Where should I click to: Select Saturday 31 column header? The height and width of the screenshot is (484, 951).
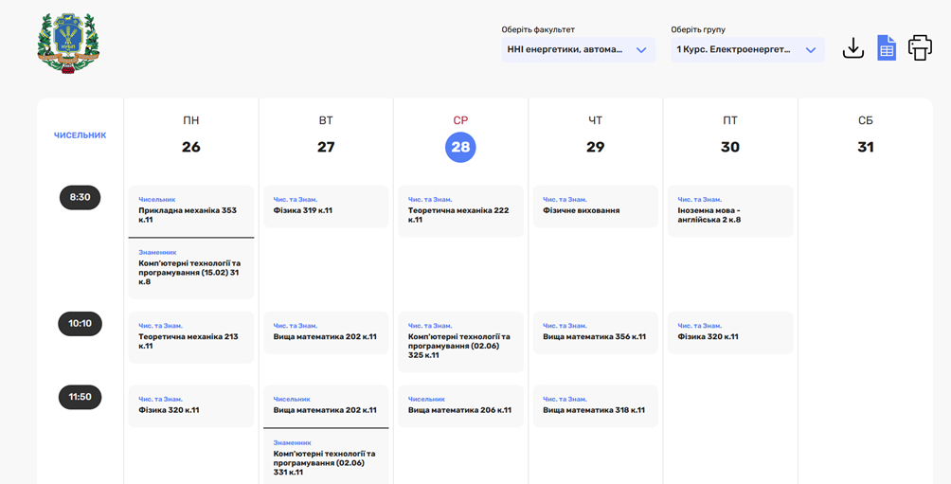(x=865, y=134)
